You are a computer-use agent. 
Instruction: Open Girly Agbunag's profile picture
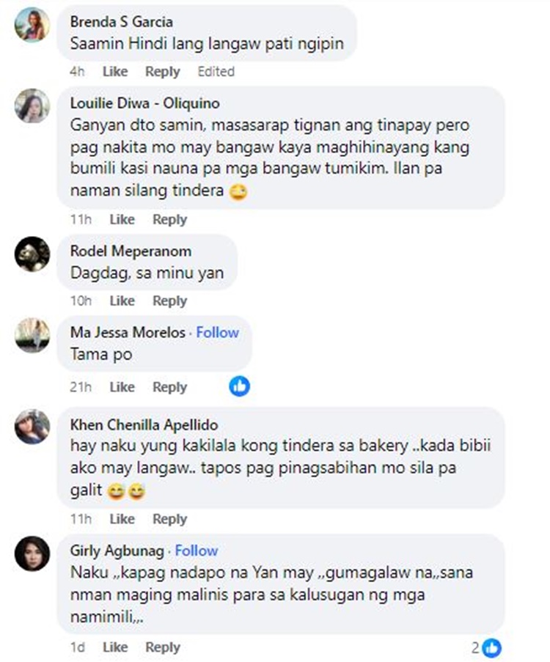point(32,553)
